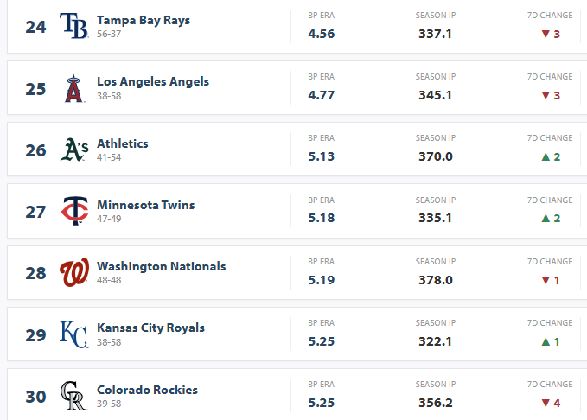587x420 pixels.
Task: Click the Rays down arrow 7D change
Action: pos(546,34)
